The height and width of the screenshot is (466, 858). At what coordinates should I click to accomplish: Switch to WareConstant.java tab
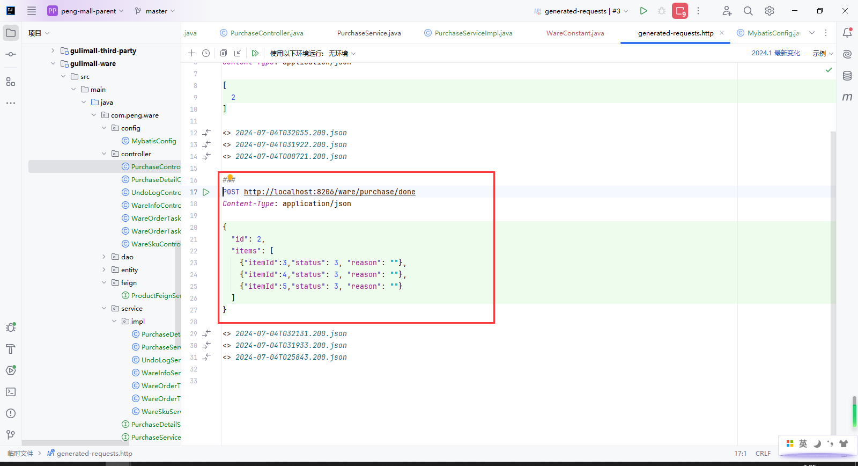(575, 33)
